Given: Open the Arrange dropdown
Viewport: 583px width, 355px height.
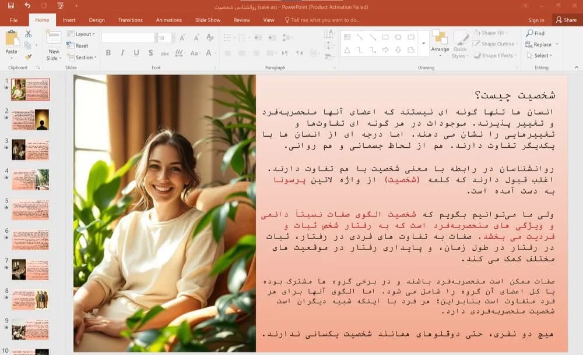Looking at the screenshot, I should click(440, 42).
